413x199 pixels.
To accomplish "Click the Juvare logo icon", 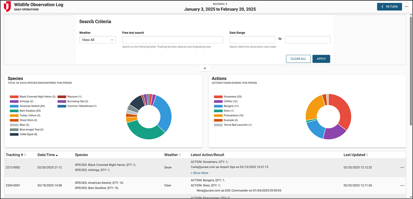I will pyautogui.click(x=7, y=7).
